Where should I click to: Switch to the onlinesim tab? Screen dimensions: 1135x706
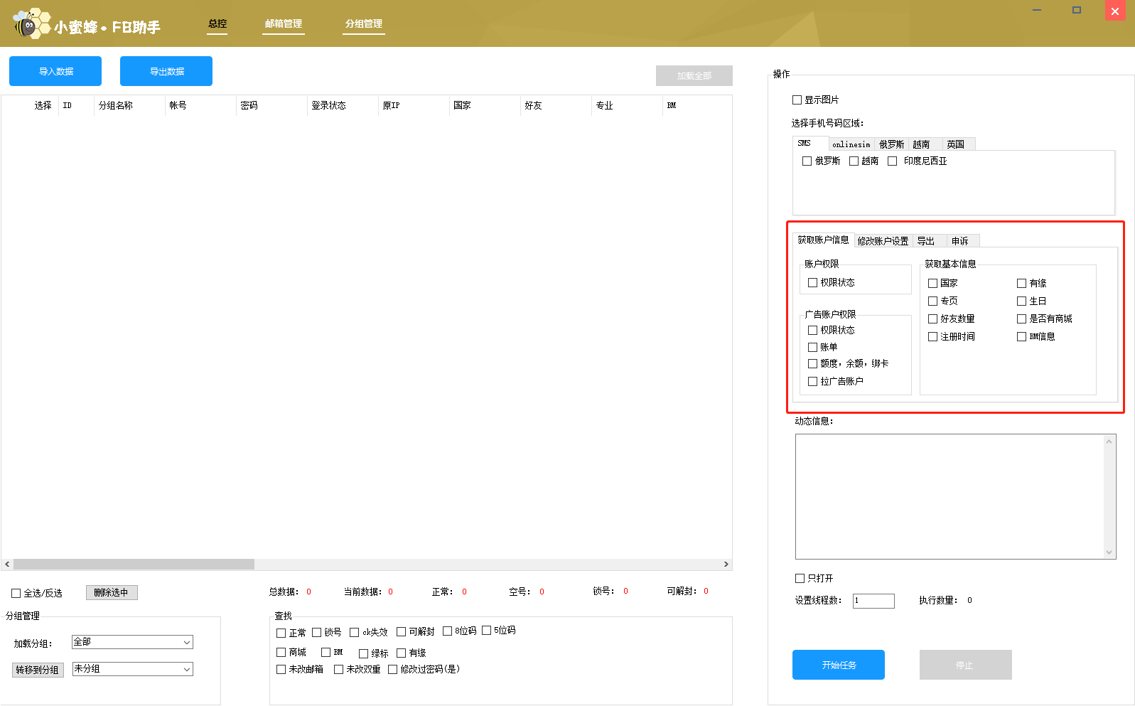(x=851, y=144)
